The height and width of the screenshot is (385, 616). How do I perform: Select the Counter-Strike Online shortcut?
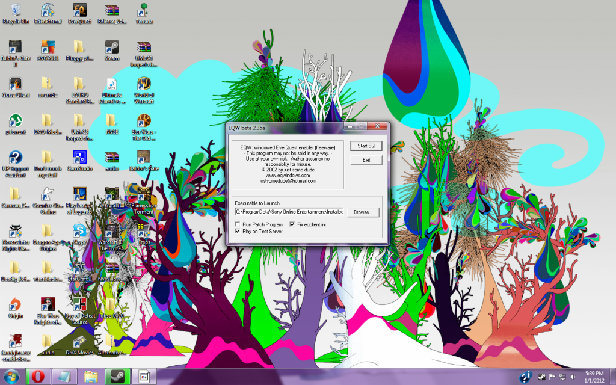[48, 201]
